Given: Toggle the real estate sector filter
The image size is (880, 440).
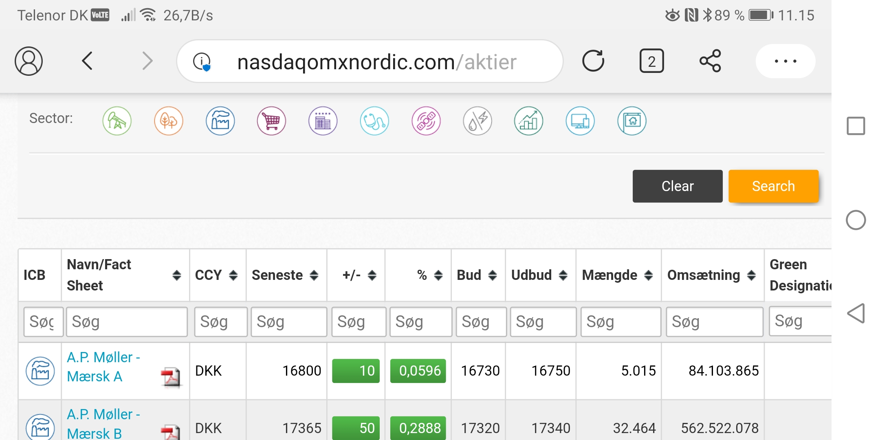Looking at the screenshot, I should tap(632, 121).
